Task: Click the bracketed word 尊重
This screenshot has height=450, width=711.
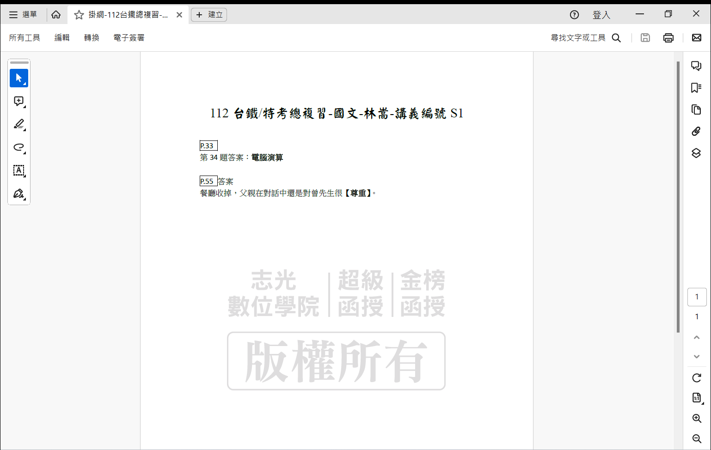Action: coord(358,193)
